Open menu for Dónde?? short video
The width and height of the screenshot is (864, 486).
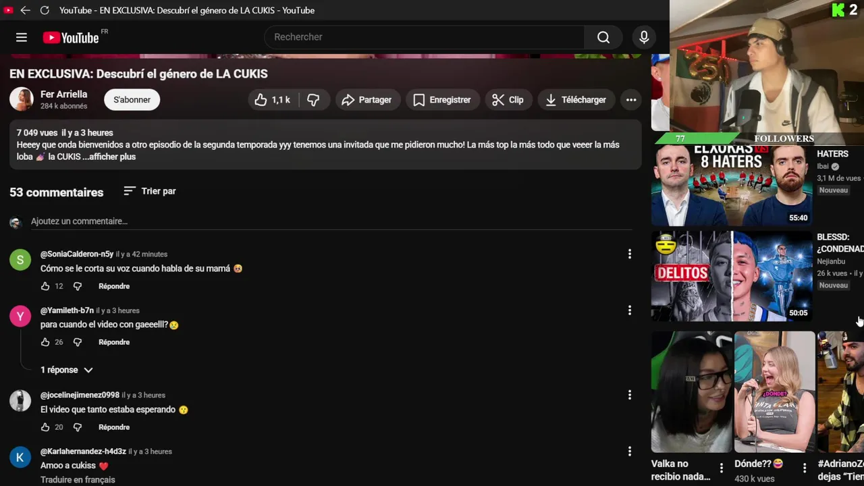[x=805, y=468]
